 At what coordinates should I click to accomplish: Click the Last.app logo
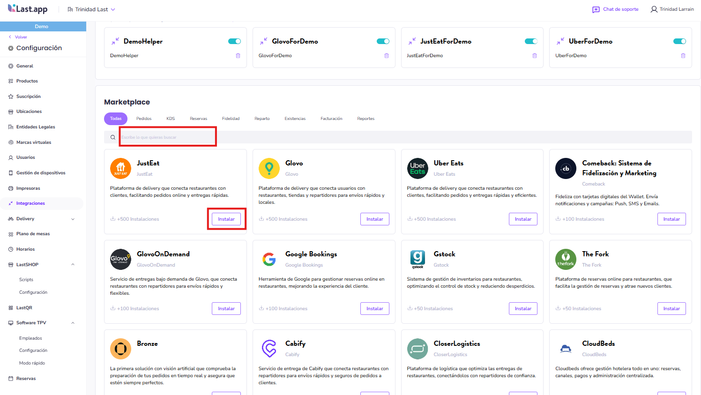click(x=28, y=9)
